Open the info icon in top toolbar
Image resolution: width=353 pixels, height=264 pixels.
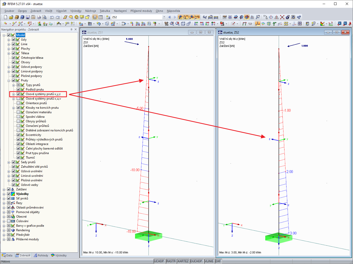click(288, 17)
